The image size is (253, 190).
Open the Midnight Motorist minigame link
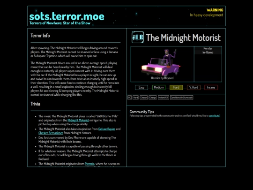point(78,120)
